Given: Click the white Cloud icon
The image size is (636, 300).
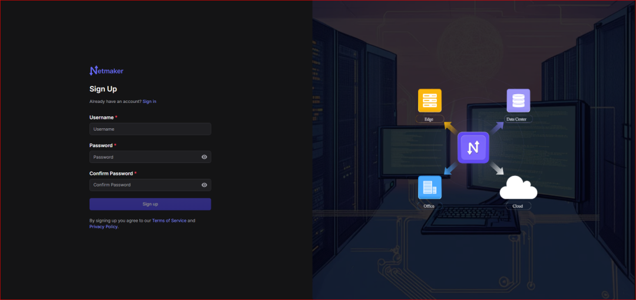Looking at the screenshot, I should pyautogui.click(x=518, y=188).
